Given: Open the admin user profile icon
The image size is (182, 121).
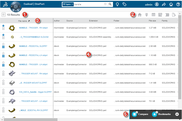Looking at the screenshot, I should tap(157, 5).
